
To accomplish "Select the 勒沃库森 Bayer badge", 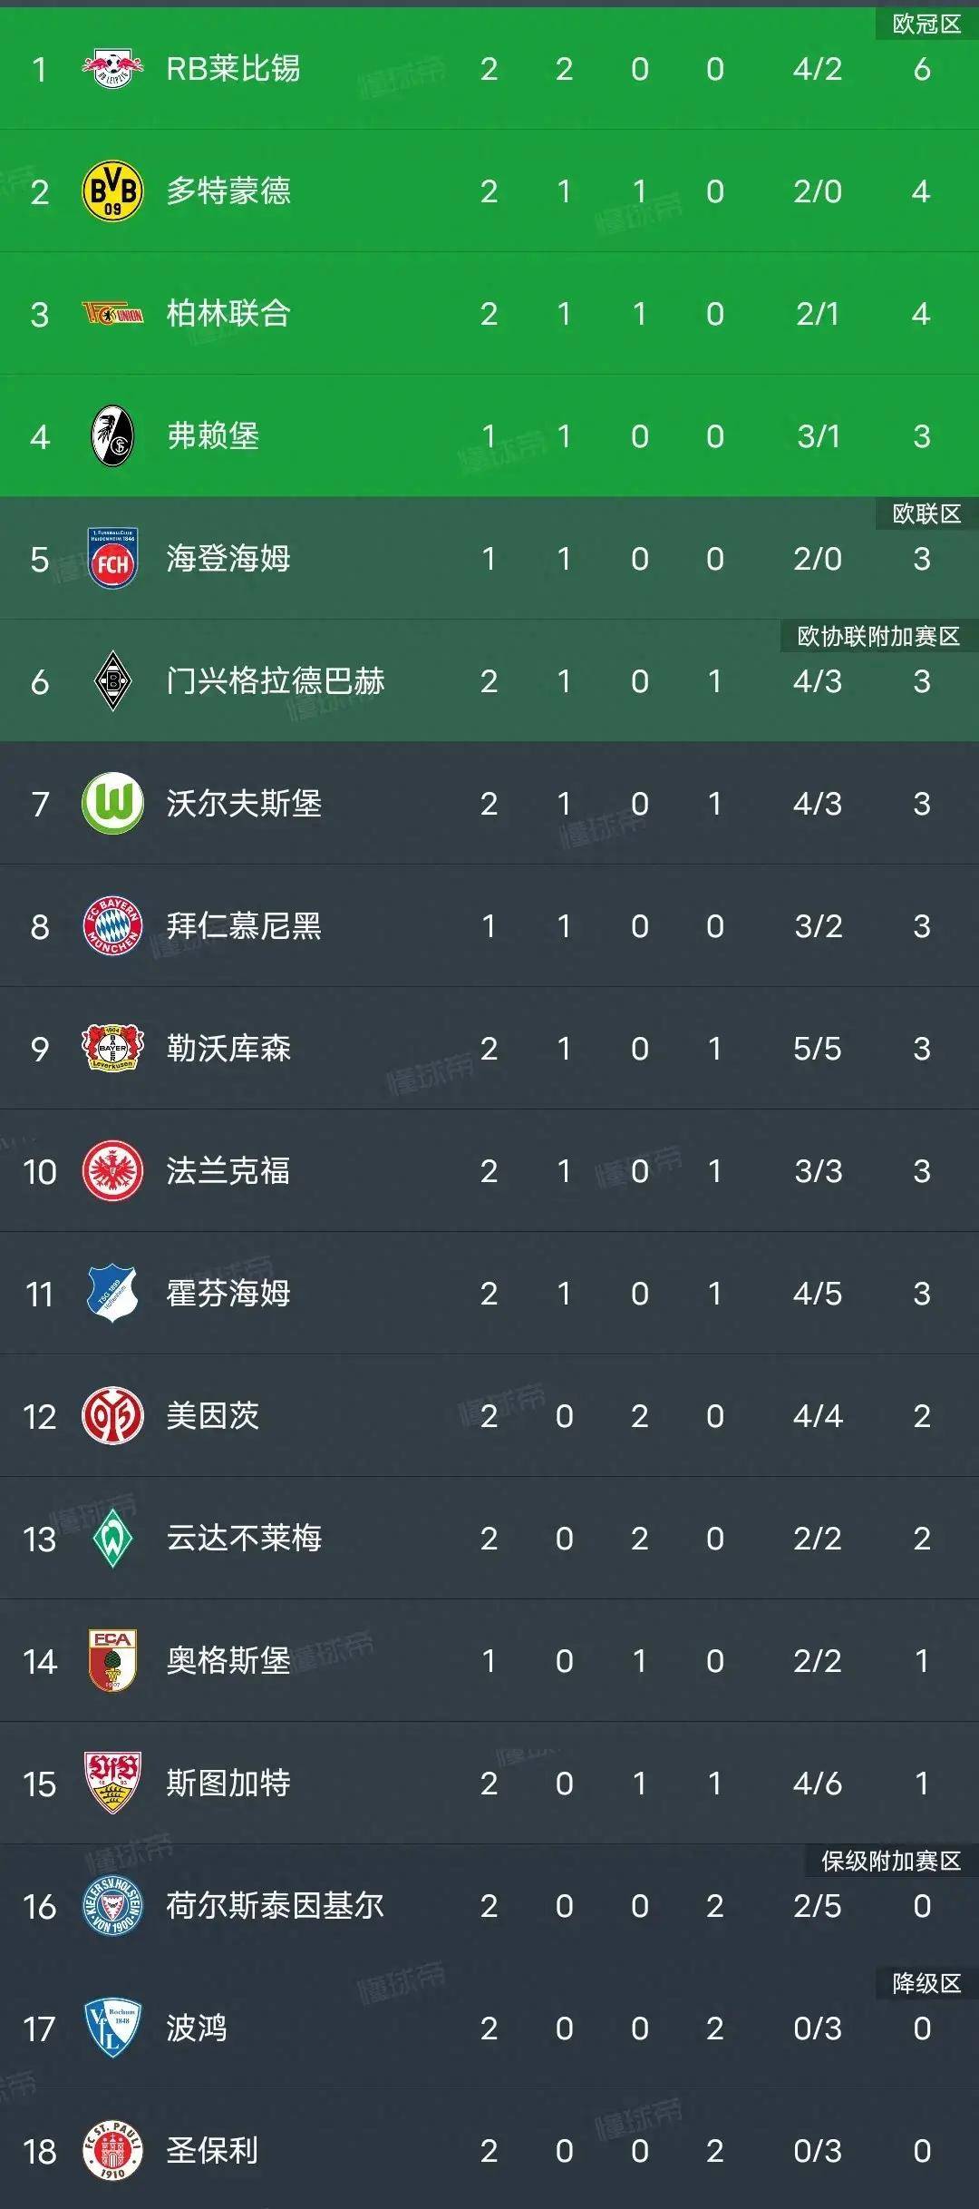I will (x=112, y=1051).
